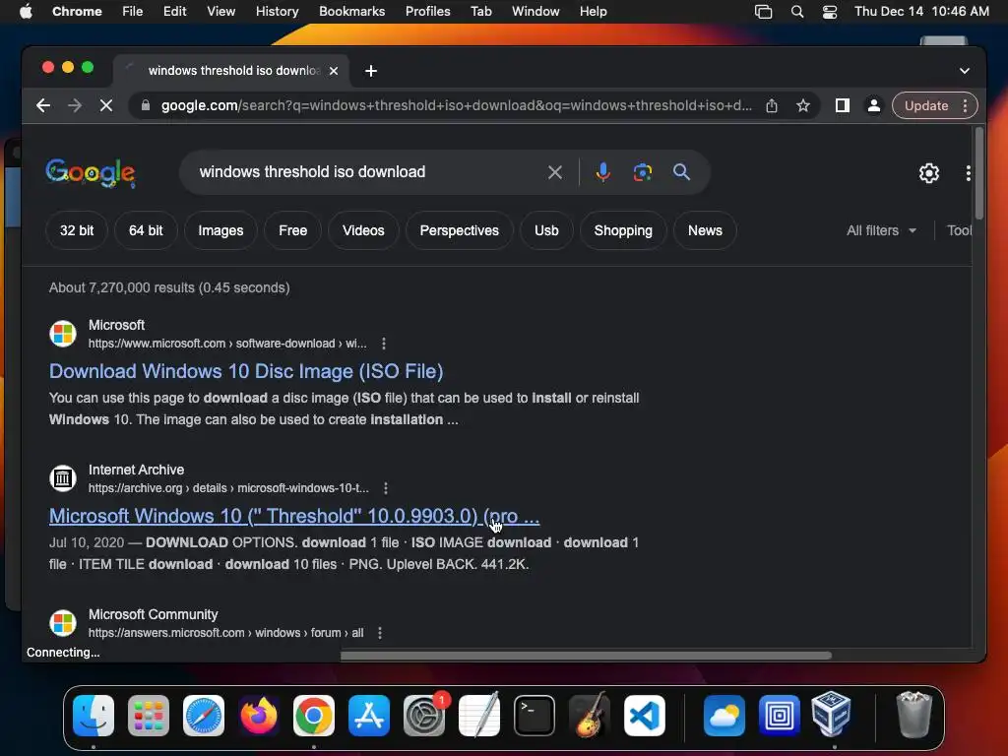The width and height of the screenshot is (1008, 756).
Task: Switch to Shopping results
Action: coord(623,230)
